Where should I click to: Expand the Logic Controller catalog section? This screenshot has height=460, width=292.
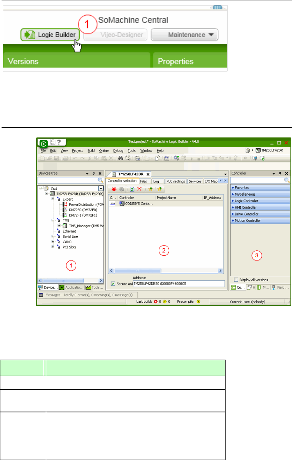point(260,201)
